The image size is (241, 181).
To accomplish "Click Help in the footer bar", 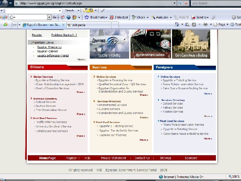I will pyautogui.click(x=87, y=158).
